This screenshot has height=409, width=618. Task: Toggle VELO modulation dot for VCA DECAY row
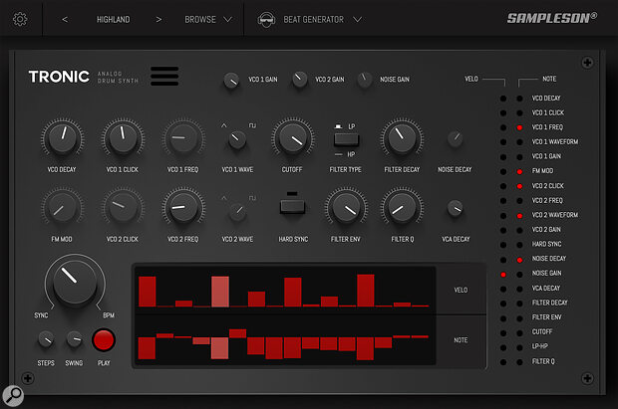point(503,289)
